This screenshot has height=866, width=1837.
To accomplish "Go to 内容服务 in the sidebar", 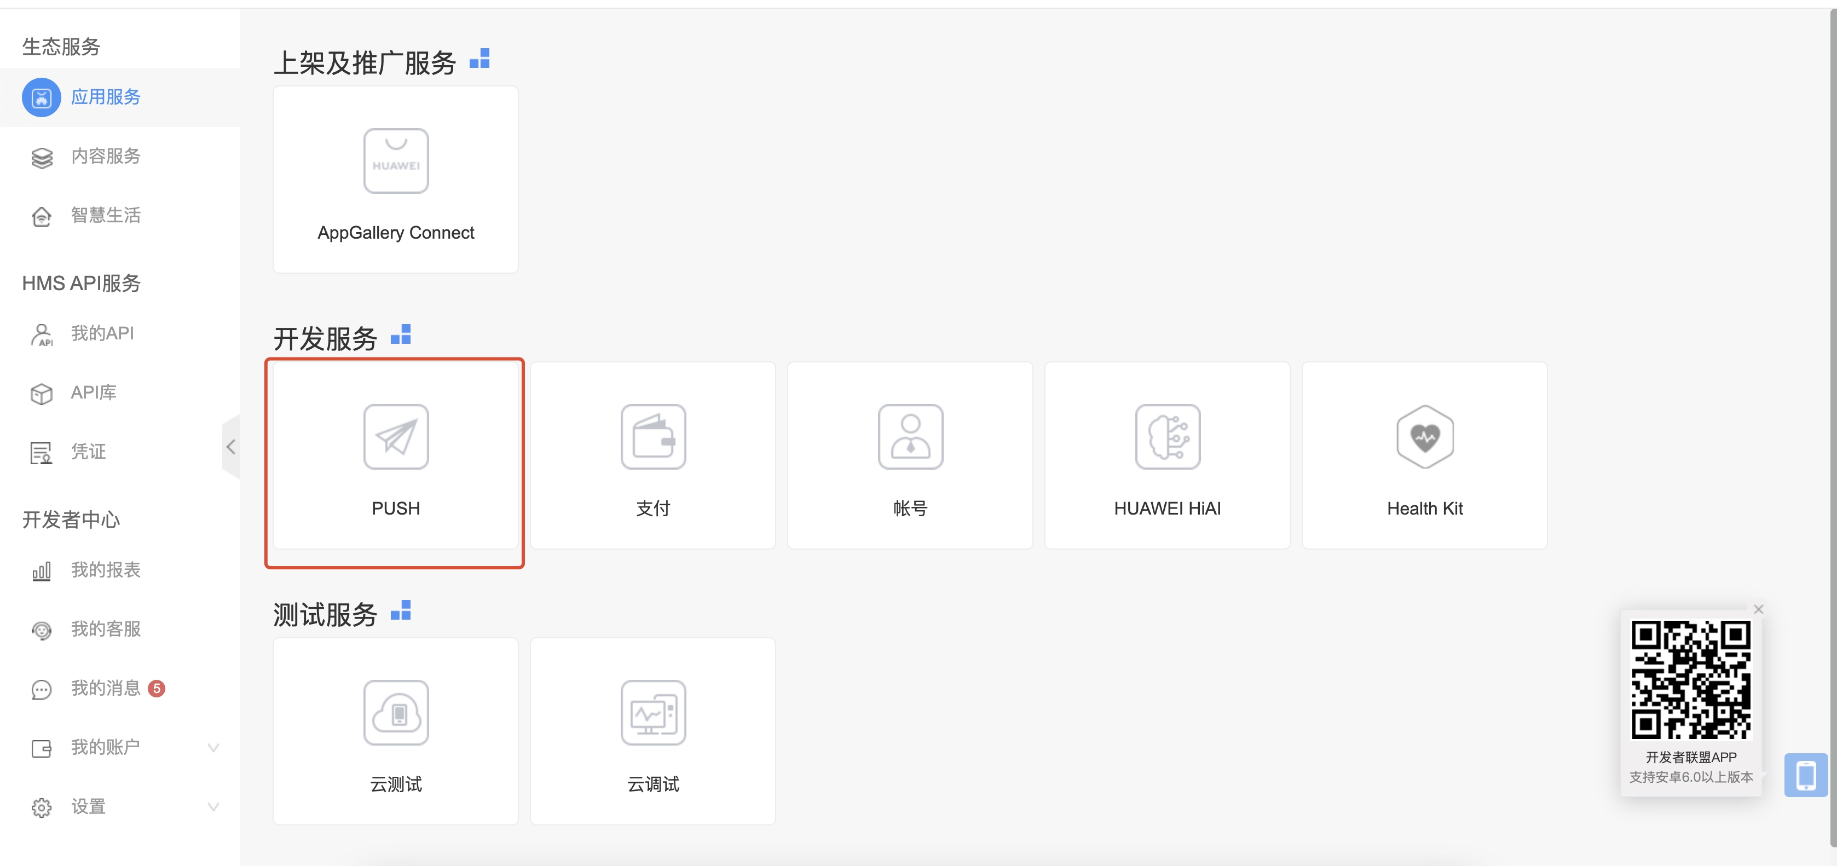I will pos(106,156).
